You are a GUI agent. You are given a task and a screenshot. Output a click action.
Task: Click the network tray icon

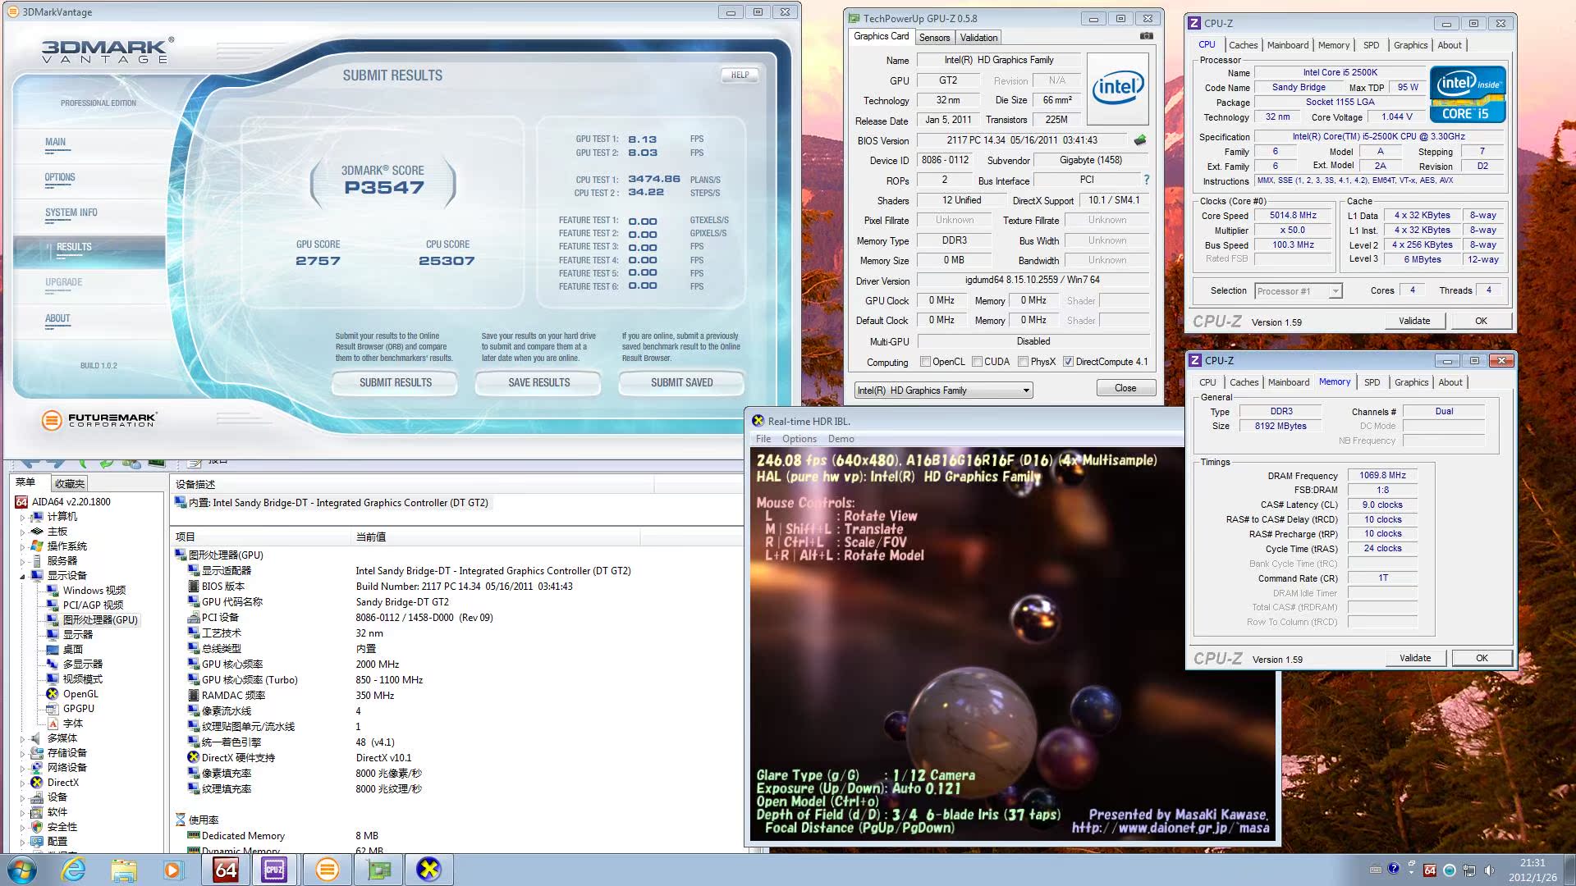coord(1468,870)
